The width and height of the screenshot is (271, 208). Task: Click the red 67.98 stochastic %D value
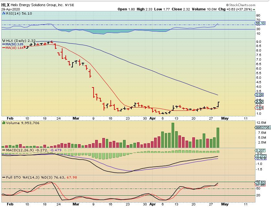click(x=72, y=178)
